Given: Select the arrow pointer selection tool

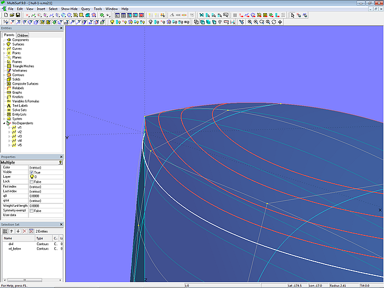Looking at the screenshot, I should pyautogui.click(x=292, y=15).
